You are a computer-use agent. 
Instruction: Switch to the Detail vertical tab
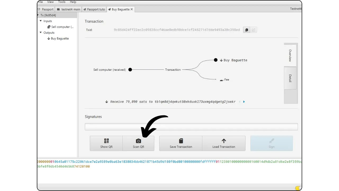click(x=290, y=78)
